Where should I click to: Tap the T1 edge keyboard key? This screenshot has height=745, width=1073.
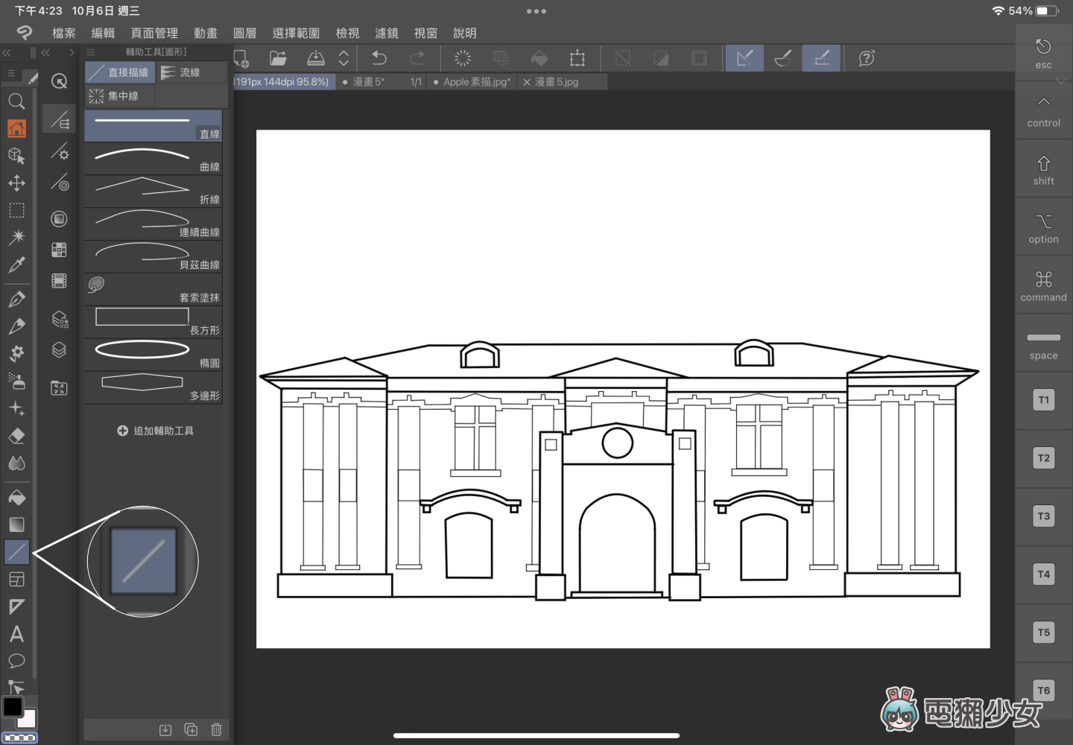[1043, 400]
